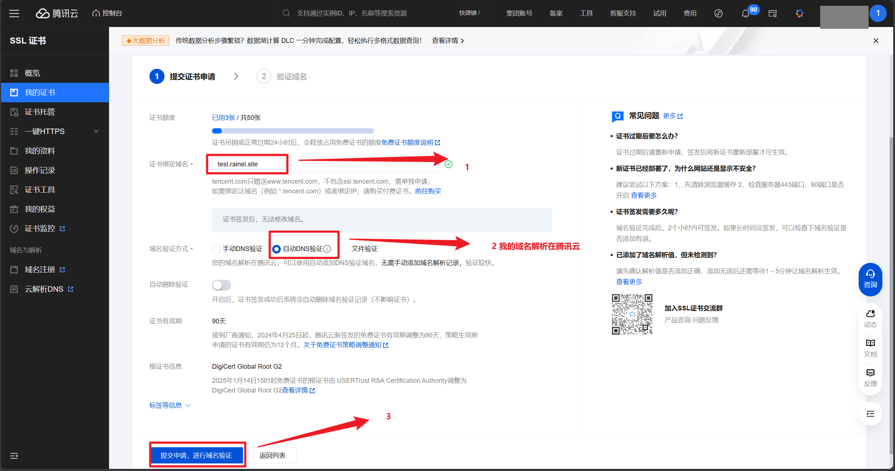Go to console home (控制台)
This screenshot has height=471, width=895.
[107, 13]
